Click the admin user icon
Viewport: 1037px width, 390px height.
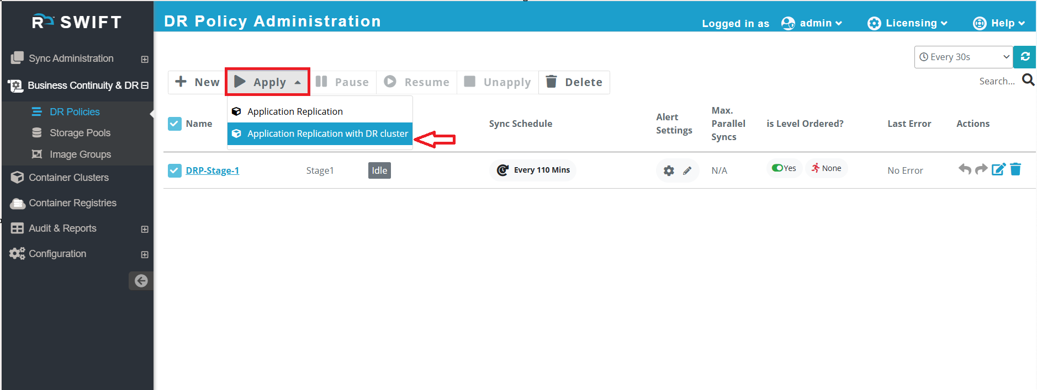coord(788,23)
